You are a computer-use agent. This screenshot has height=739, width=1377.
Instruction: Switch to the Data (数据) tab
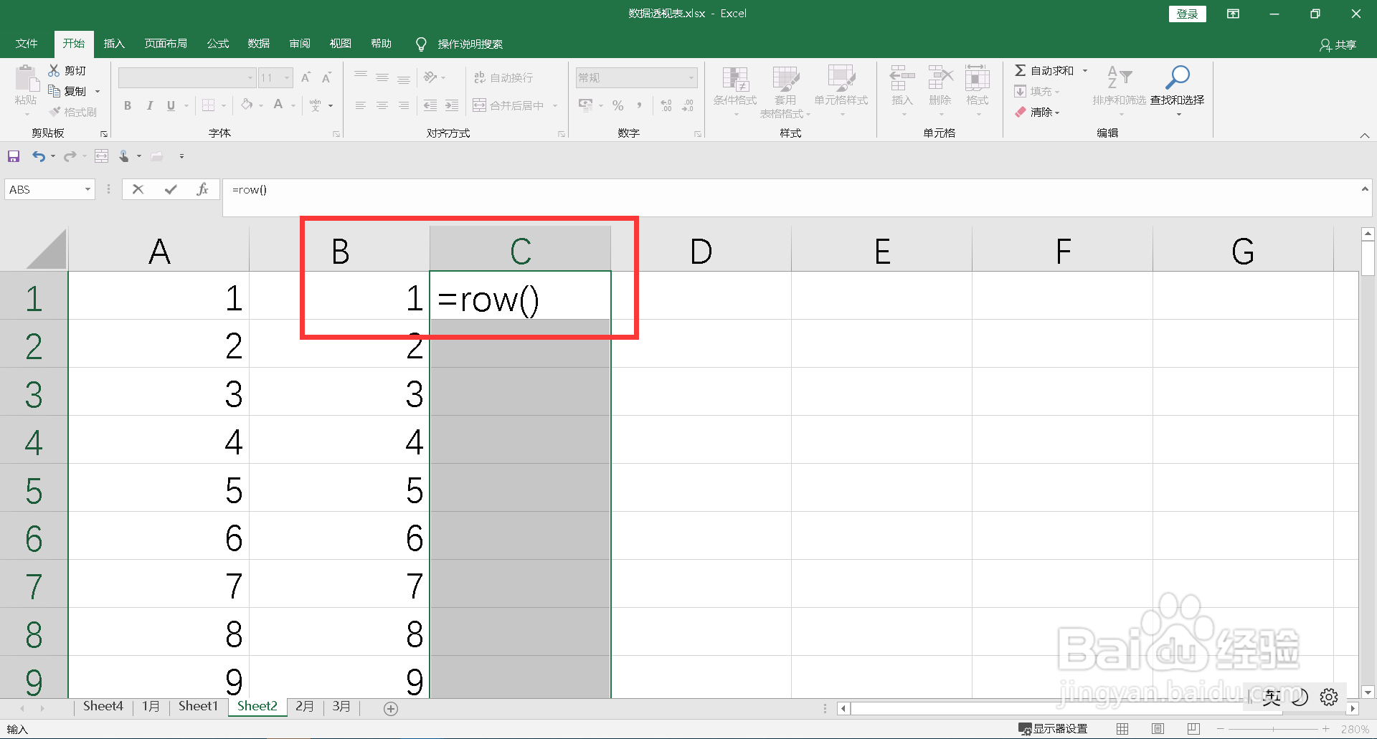pyautogui.click(x=259, y=44)
